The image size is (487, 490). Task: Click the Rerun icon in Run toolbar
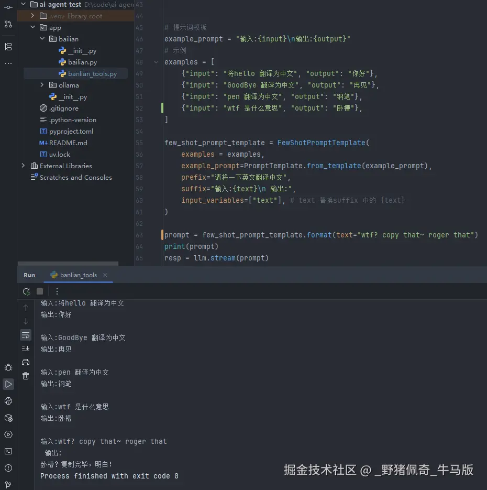click(x=27, y=291)
